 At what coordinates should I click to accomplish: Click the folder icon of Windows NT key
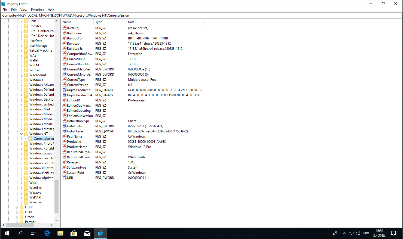point(26,134)
